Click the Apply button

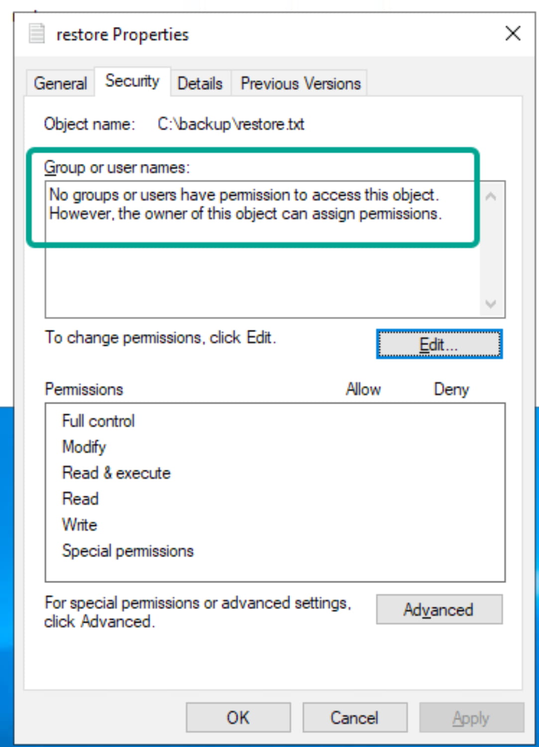coord(471,718)
